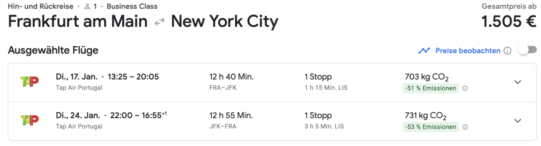Image resolution: width=541 pixels, height=146 pixels.
Task: Click the Frankfurt am Main origin heading
Action: (78, 22)
